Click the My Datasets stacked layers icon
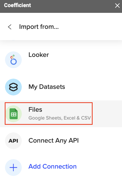Image resolution: width=122 pixels, height=183 pixels. click(x=13, y=87)
